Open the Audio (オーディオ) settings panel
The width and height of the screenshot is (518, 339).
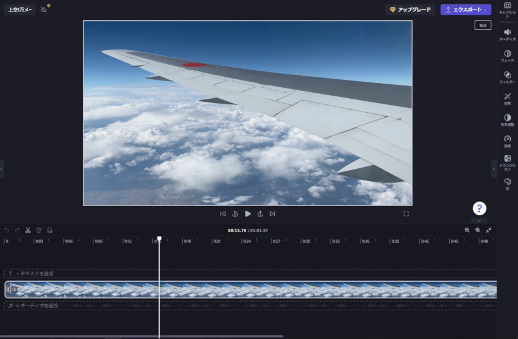point(507,34)
